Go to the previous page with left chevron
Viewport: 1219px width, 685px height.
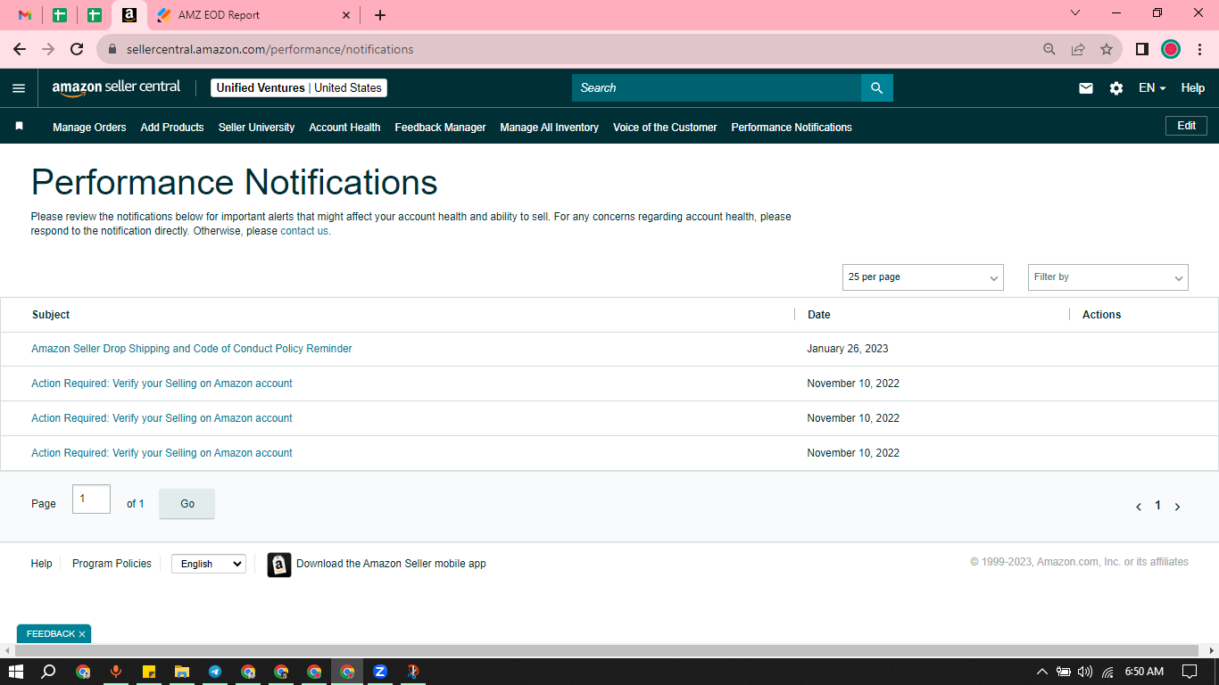pyautogui.click(x=1139, y=507)
